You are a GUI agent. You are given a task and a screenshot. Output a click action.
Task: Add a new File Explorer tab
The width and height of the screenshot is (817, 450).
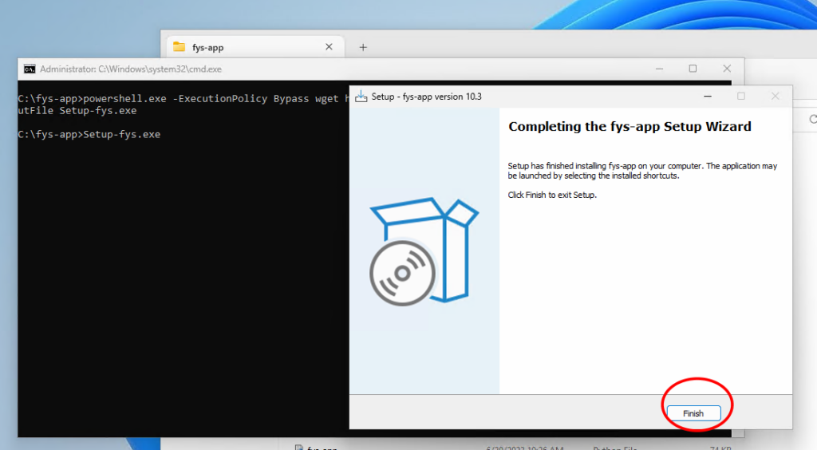363,47
